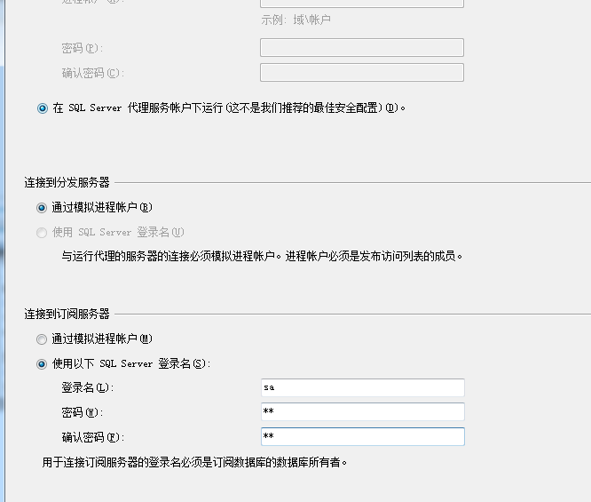Click the disabled 确认密码(C) input box
The width and height of the screenshot is (591, 502).
click(361, 72)
